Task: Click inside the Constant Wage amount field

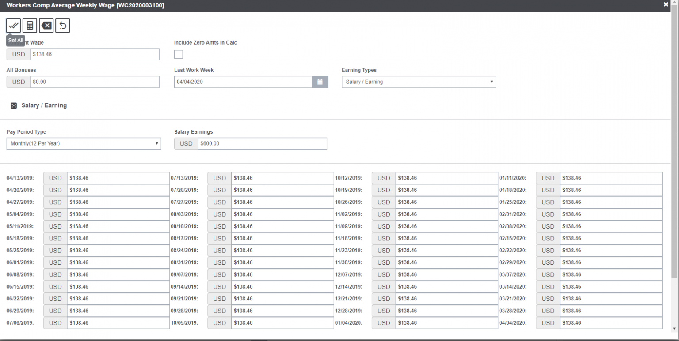Action: coord(95,54)
